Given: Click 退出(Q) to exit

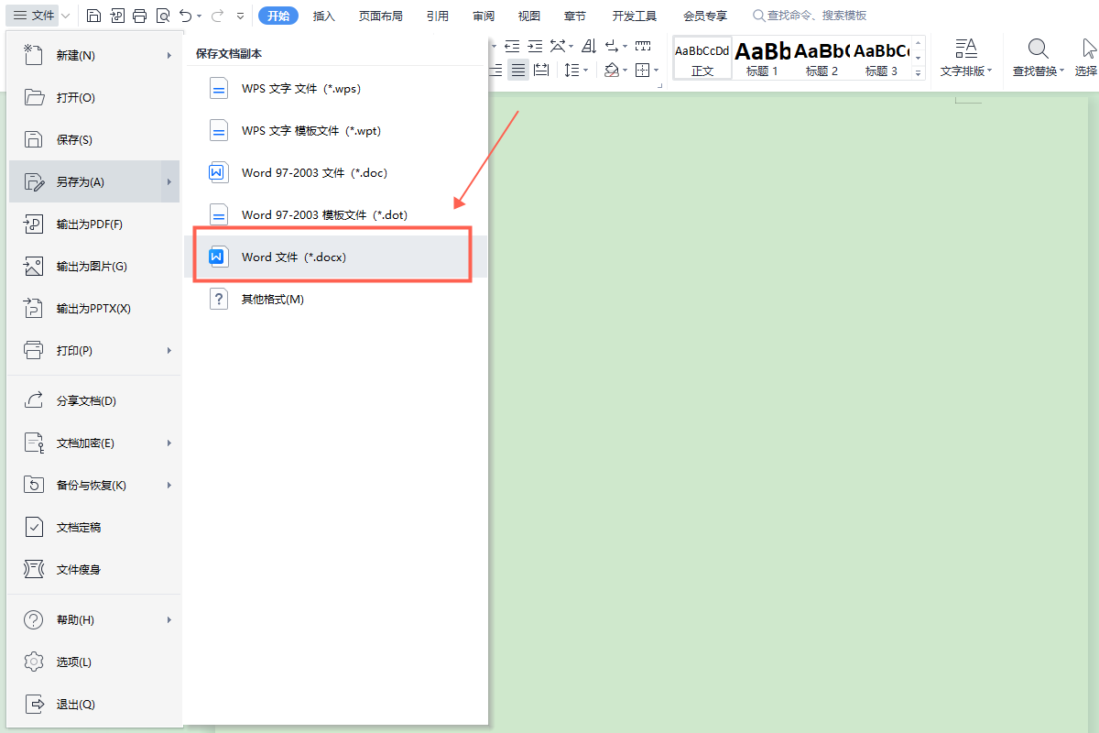Looking at the screenshot, I should point(94,704).
